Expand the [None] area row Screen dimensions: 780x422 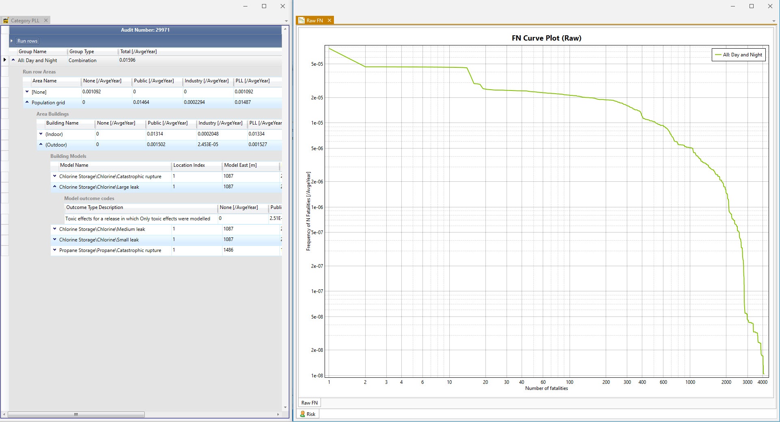point(27,92)
